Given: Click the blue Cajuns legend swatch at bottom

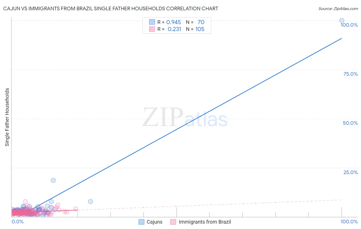Looking at the screenshot, I should click(141, 222).
